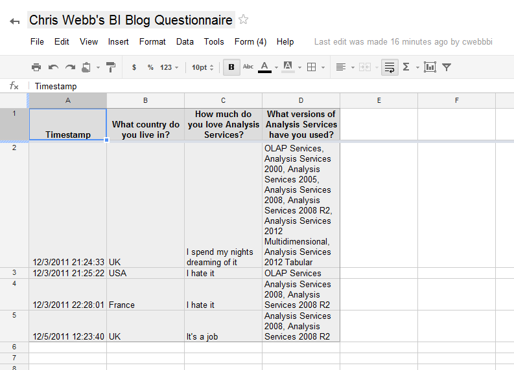Select the Paint format roller
The width and height of the screenshot is (514, 370).
tap(111, 67)
